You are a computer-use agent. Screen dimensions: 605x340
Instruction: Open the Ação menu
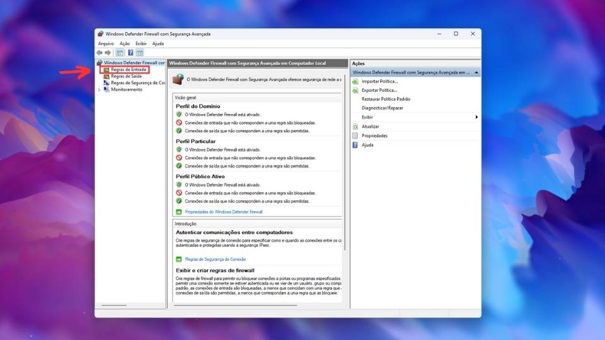pos(124,43)
